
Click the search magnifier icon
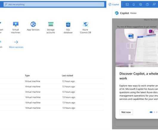6,4
